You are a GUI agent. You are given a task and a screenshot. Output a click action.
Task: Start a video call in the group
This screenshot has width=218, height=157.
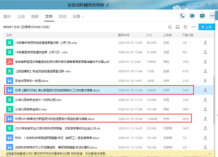tap(192, 16)
